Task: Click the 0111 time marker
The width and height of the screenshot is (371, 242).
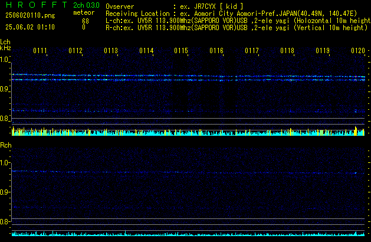Action: [x=40, y=51]
